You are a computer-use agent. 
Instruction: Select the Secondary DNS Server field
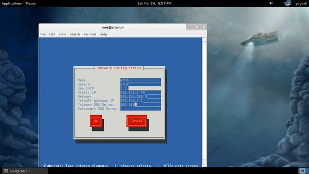[140, 109]
